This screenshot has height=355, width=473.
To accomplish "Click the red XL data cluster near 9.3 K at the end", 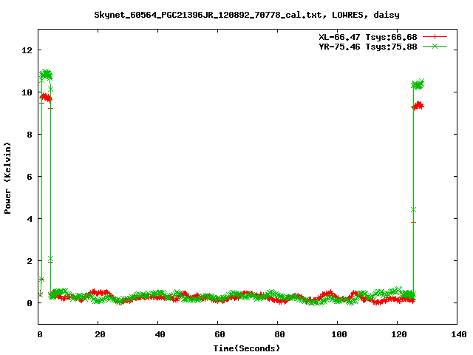I will [418, 106].
